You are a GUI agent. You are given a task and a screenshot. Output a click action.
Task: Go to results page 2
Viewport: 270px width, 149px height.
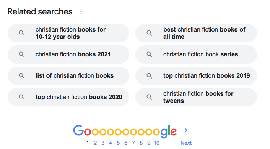pos(95,143)
